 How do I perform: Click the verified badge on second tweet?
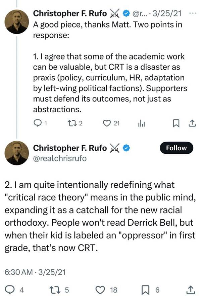[x=128, y=148]
